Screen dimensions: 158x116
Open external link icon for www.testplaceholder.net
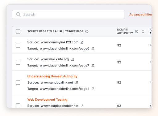coord(82,106)
